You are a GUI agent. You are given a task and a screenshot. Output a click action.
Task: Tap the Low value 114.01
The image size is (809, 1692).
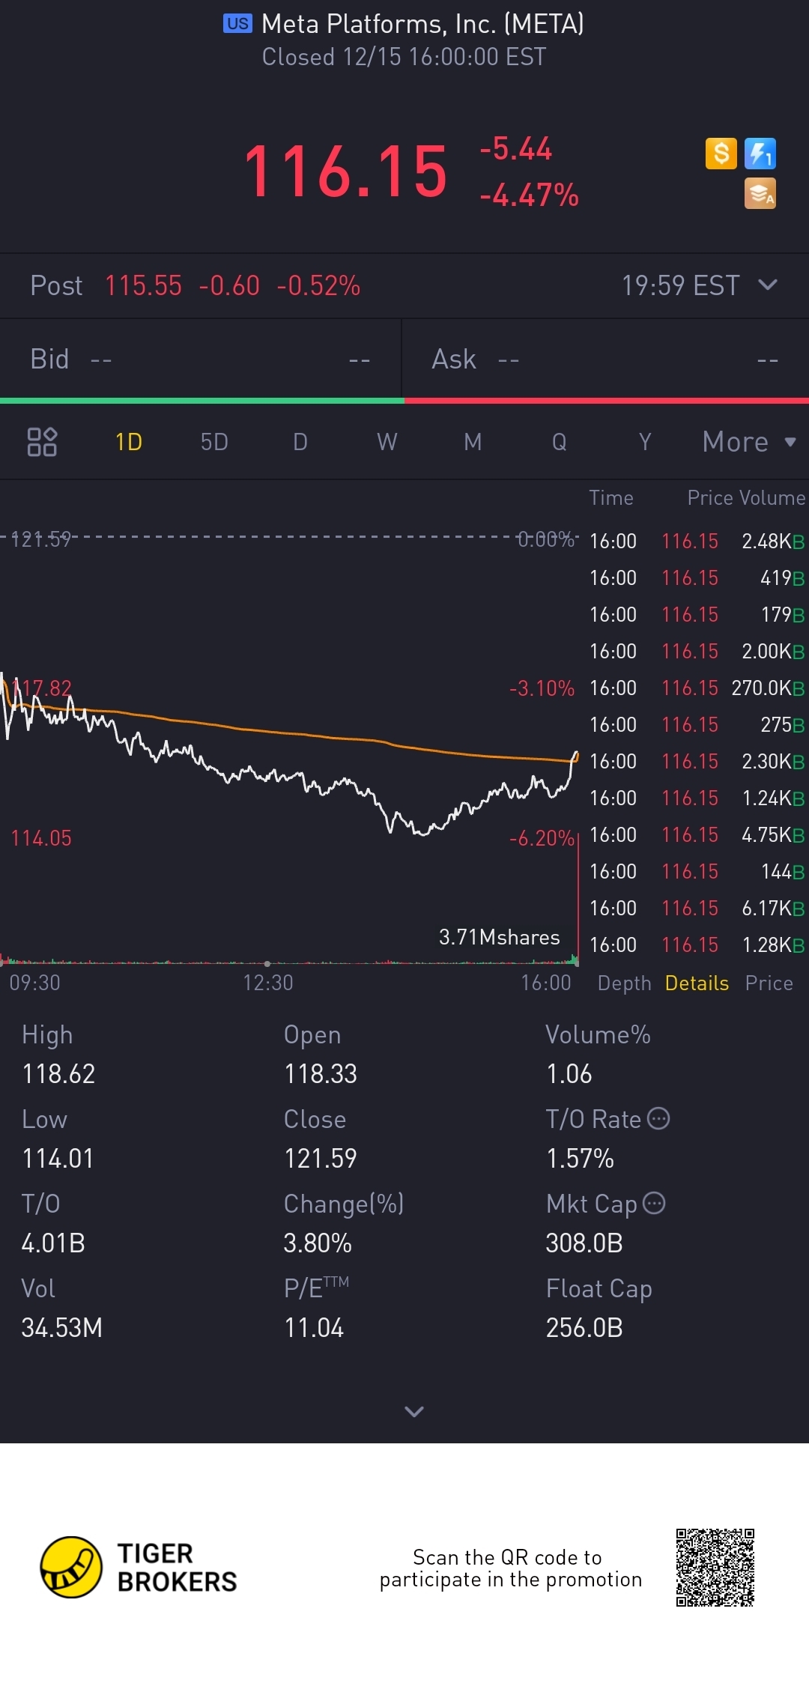(x=58, y=1158)
